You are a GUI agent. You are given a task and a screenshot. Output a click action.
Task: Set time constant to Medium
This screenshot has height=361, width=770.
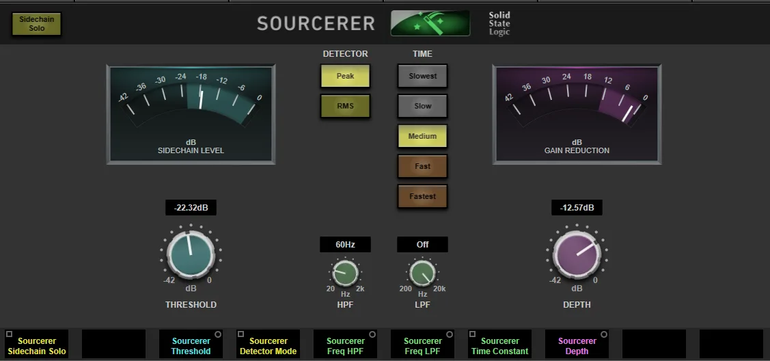(422, 136)
